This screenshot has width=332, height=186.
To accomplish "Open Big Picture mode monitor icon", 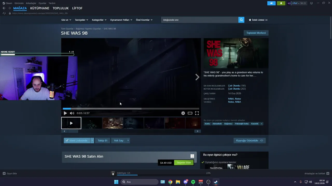I will (x=312, y=3).
